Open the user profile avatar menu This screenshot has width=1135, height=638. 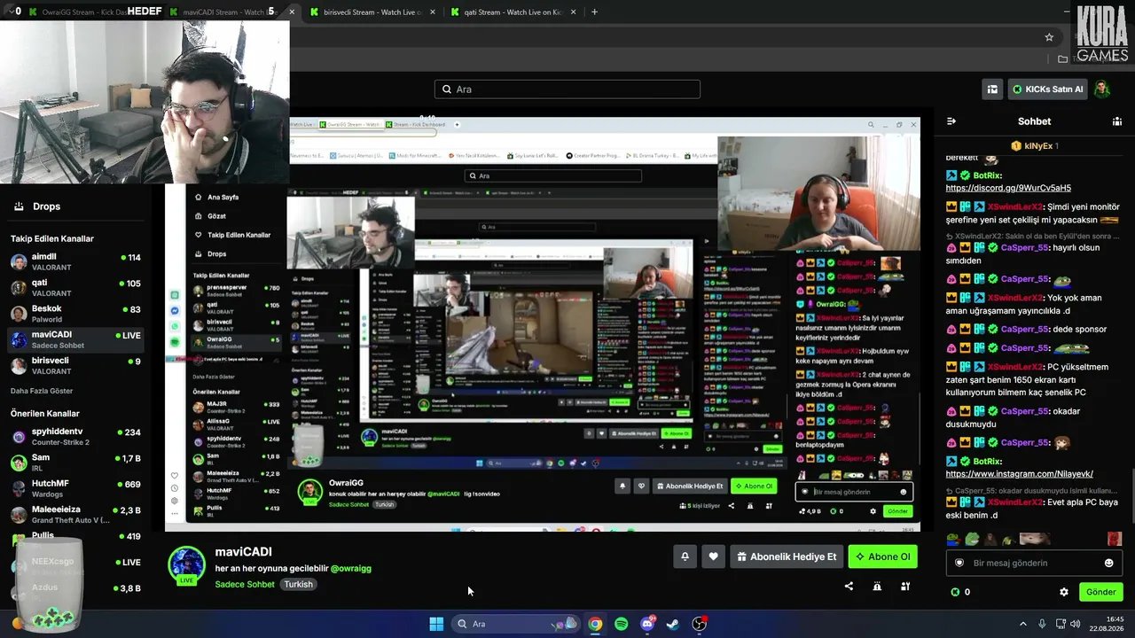point(1101,89)
